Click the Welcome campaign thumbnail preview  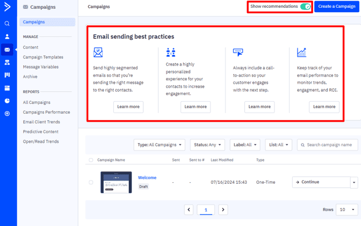point(116,182)
